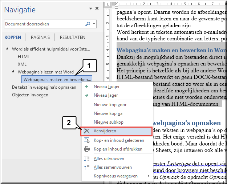The height and width of the screenshot is (184, 227).
Task: Switch to the RESULTATEN tab
Action: tap(73, 37)
